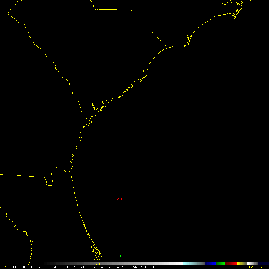Click the white end of the grayscale bar
The width and height of the screenshot is (269, 269).
coord(179,264)
